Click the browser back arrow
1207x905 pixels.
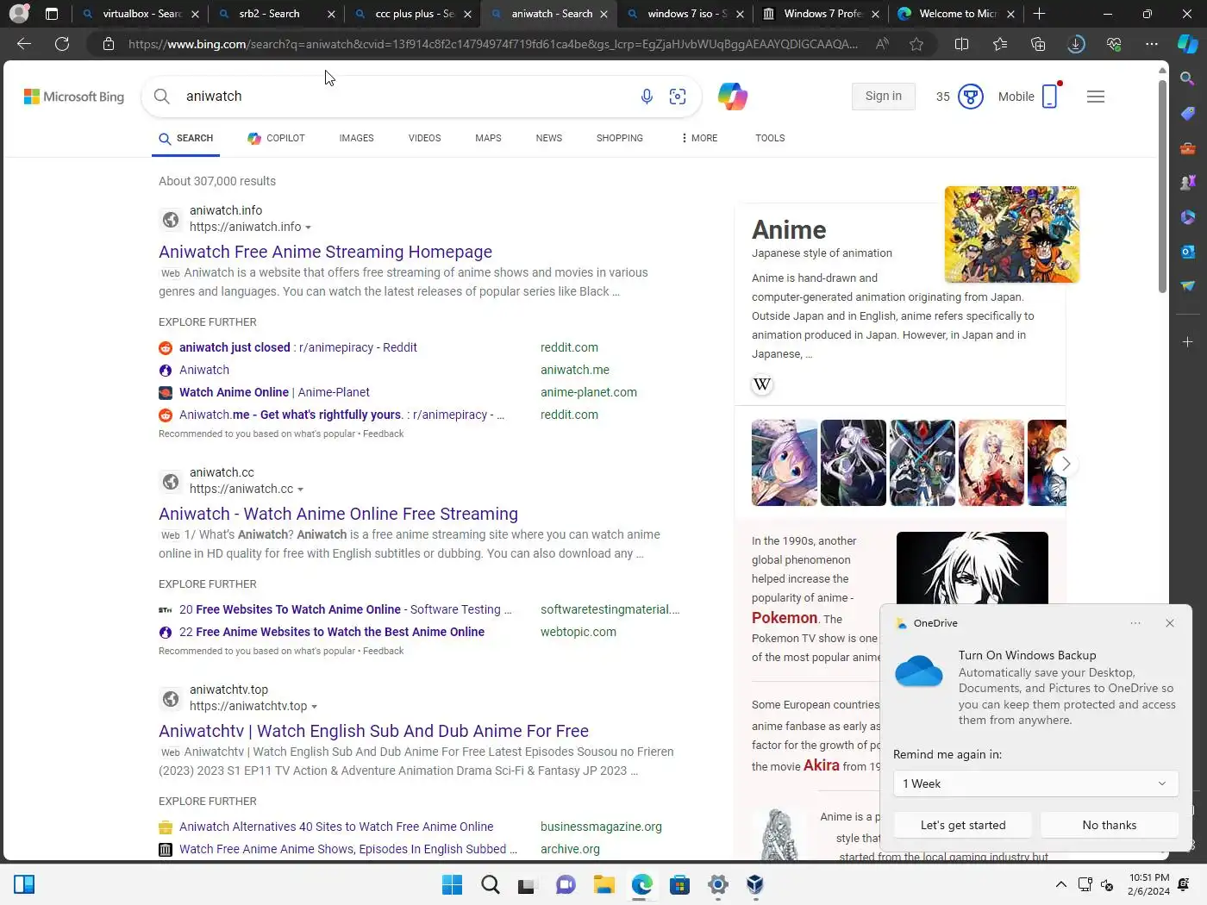tap(24, 44)
